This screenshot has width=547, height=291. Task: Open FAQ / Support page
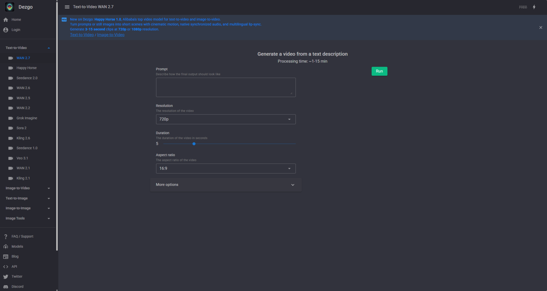(28, 236)
